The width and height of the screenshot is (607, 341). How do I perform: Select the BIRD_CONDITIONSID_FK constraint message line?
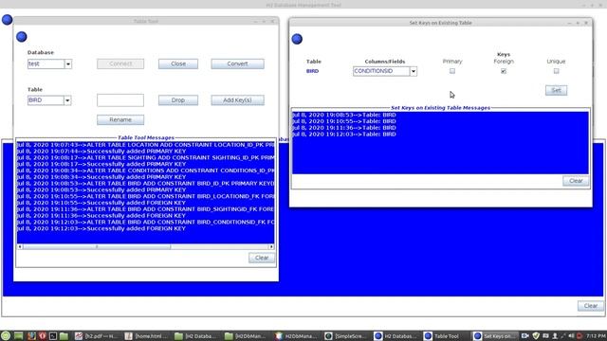[145, 222]
